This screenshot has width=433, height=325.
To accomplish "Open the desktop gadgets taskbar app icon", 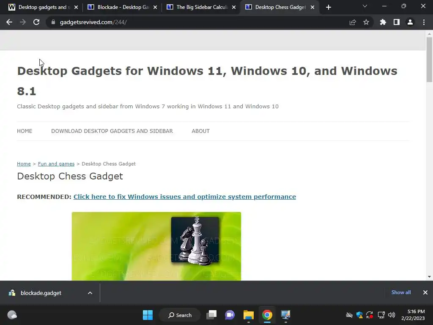I will (285, 315).
